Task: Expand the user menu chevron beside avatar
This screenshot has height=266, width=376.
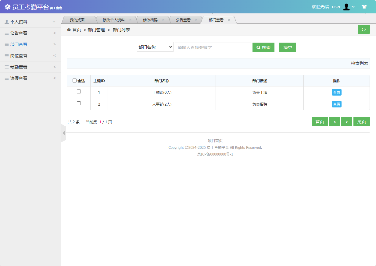Action: (354, 7)
